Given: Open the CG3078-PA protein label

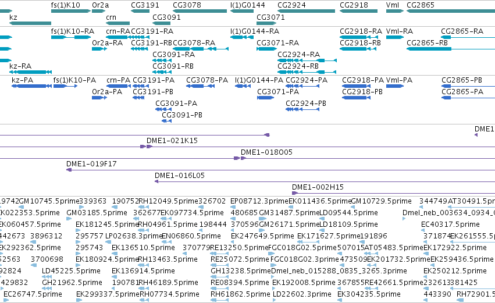Looking at the screenshot, I should click(x=207, y=80).
